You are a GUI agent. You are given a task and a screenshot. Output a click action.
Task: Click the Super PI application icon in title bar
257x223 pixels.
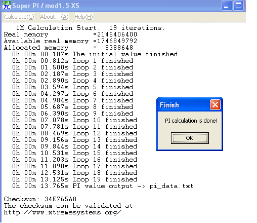[7, 5]
